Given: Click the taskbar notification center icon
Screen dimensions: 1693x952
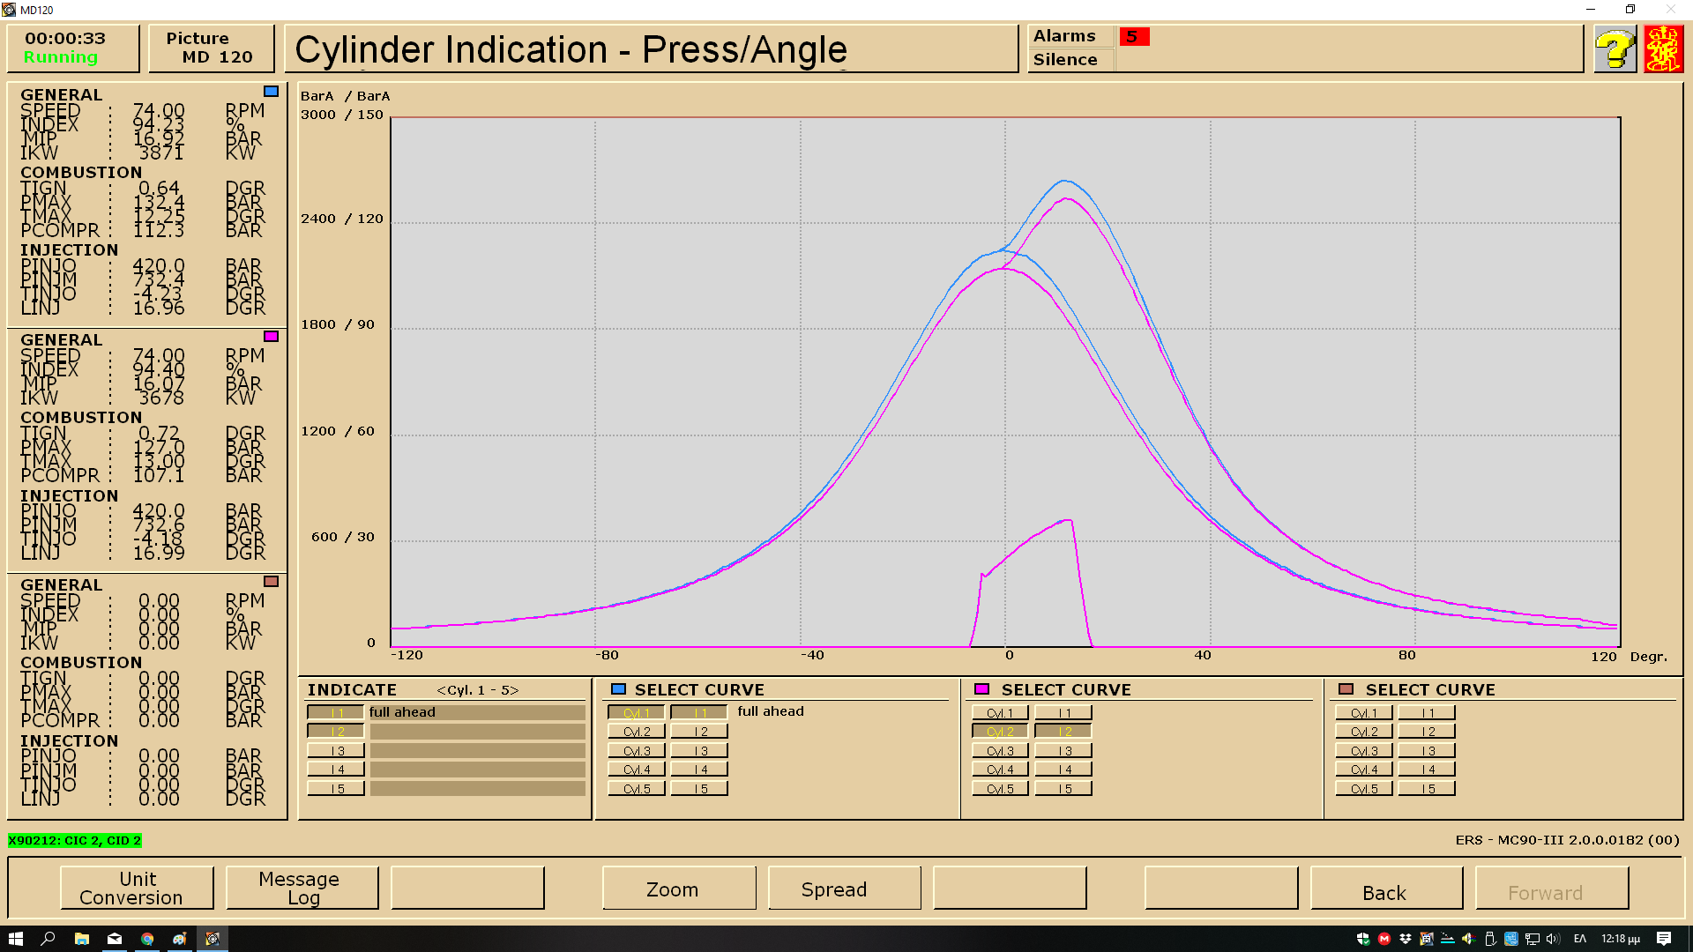Looking at the screenshot, I should [x=1663, y=939].
